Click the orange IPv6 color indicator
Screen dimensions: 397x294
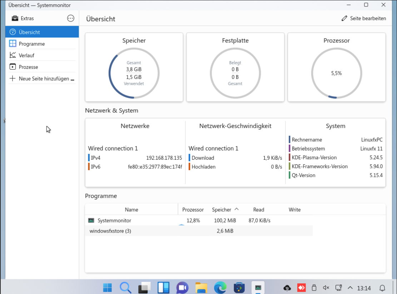89,167
